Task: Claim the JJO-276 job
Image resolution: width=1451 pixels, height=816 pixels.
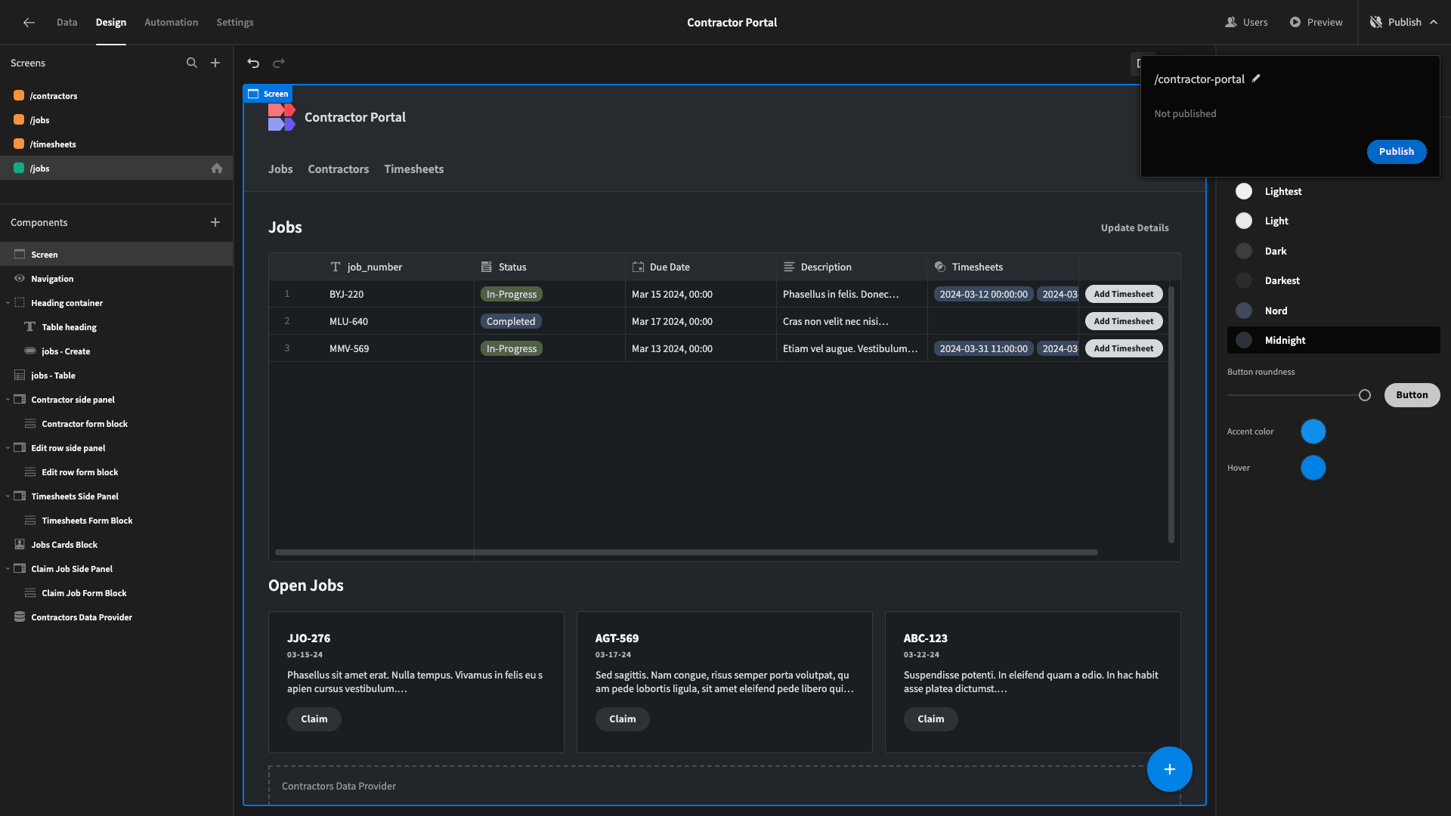Action: coord(314,719)
